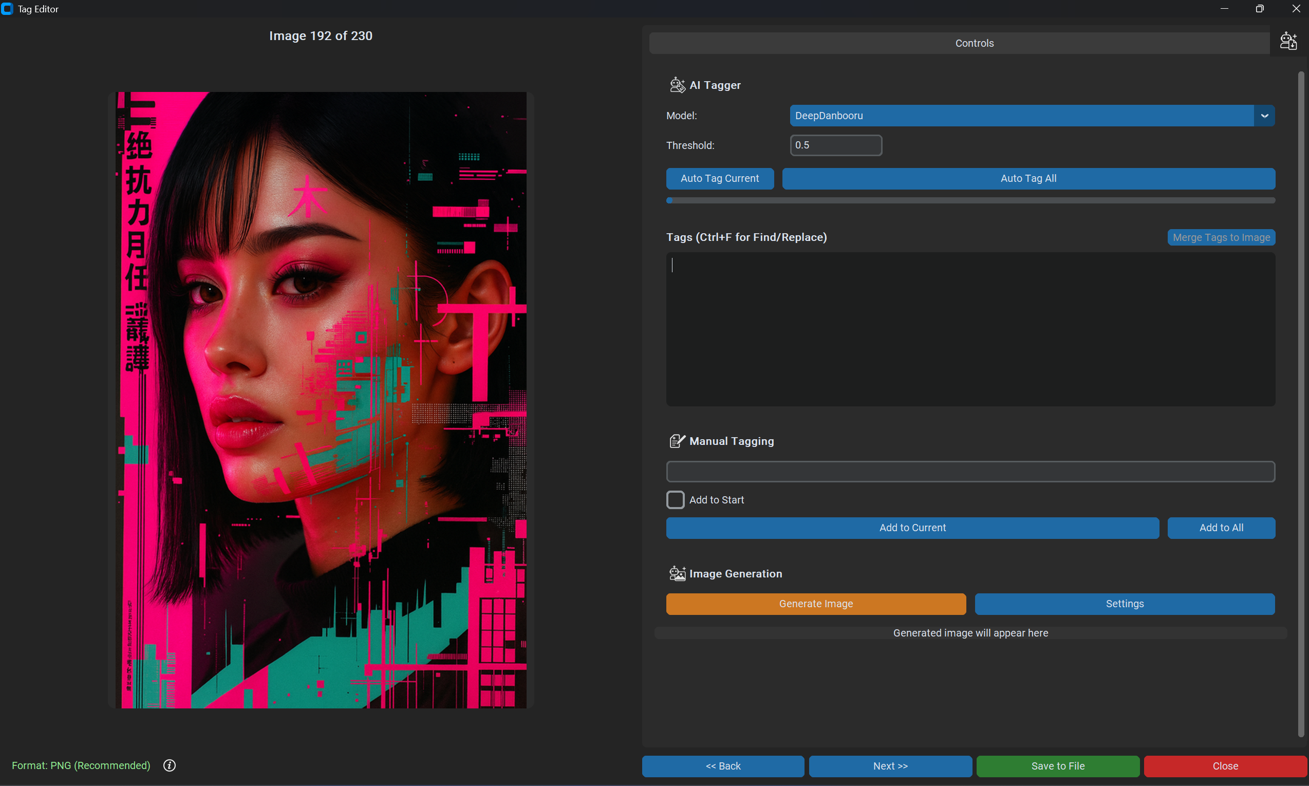The width and height of the screenshot is (1309, 786).
Task: Focus the Threshold input field
Action: click(x=836, y=145)
